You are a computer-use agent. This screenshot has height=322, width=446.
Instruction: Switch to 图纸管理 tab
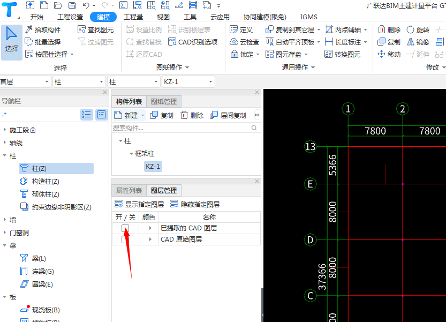click(163, 101)
